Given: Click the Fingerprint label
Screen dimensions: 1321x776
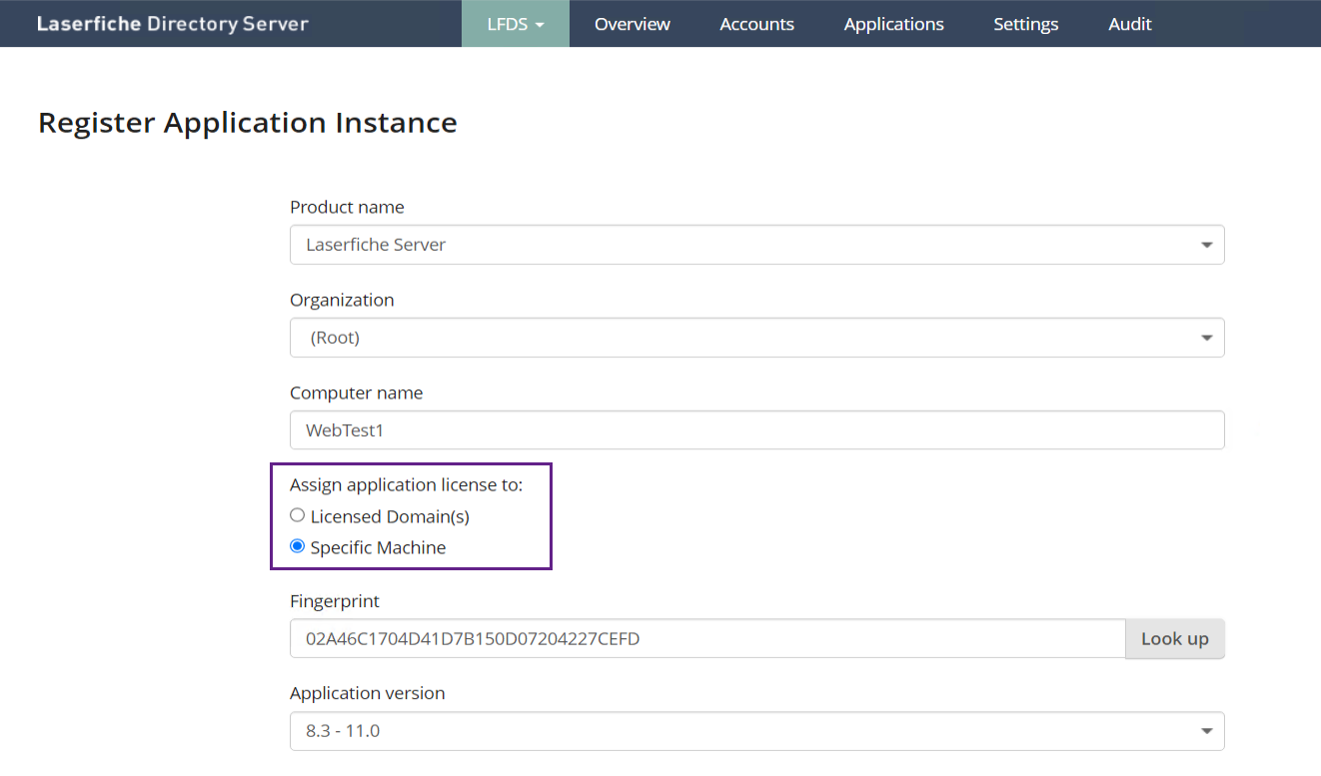Looking at the screenshot, I should coord(335,601).
